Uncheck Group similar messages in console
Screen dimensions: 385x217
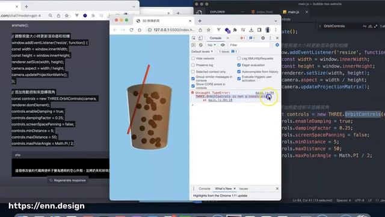tap(193, 78)
